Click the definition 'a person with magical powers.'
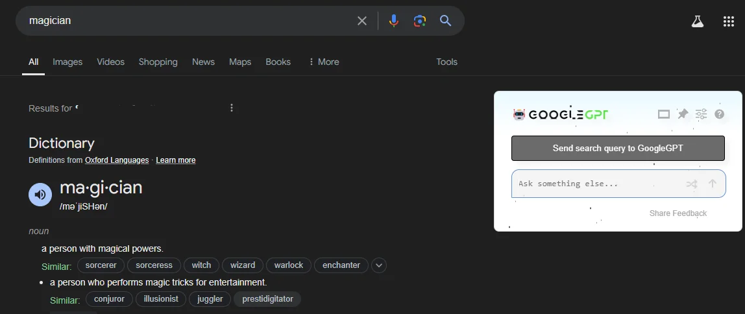This screenshot has height=314, width=745. 103,248
